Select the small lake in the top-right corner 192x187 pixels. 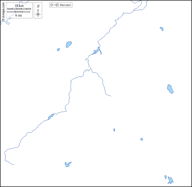[x=161, y=29]
